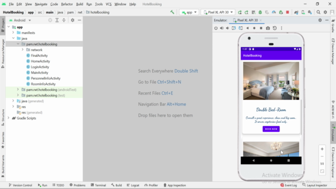Click the emulator toolbar back arrow
This screenshot has height=189, width=336.
click(x=247, y=28)
